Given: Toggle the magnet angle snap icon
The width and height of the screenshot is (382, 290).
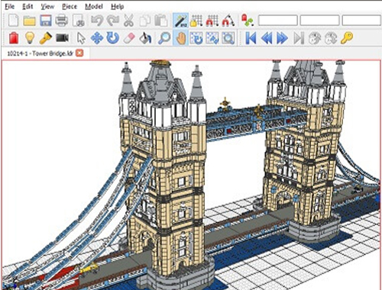Looking at the screenshot, I should tap(228, 21).
